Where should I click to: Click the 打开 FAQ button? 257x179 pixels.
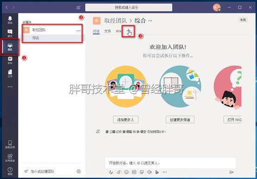point(232,120)
